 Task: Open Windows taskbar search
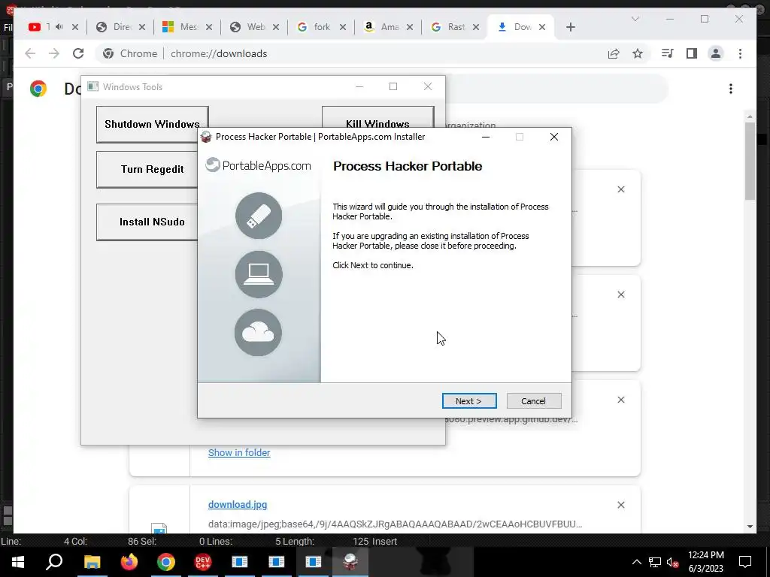click(54, 562)
